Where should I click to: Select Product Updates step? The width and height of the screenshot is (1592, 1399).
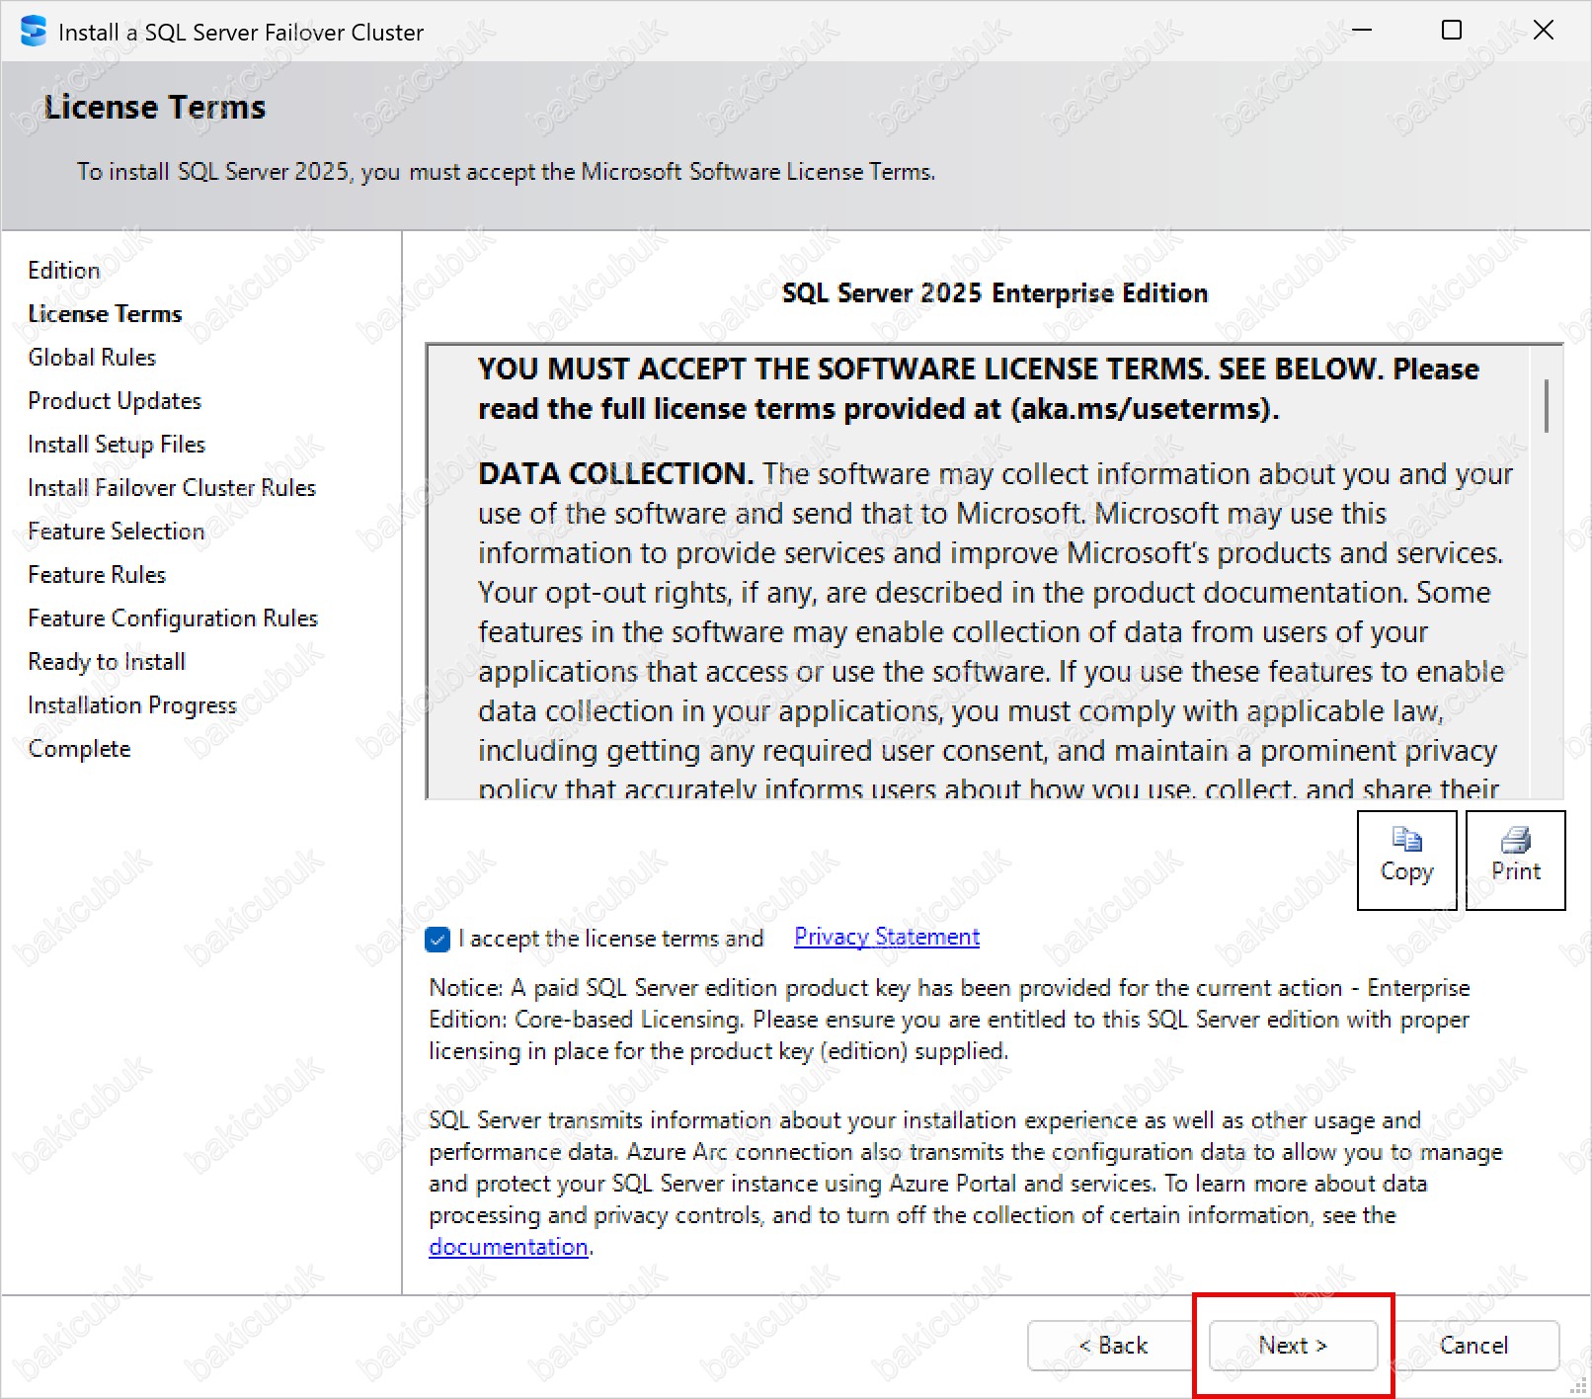click(x=115, y=401)
